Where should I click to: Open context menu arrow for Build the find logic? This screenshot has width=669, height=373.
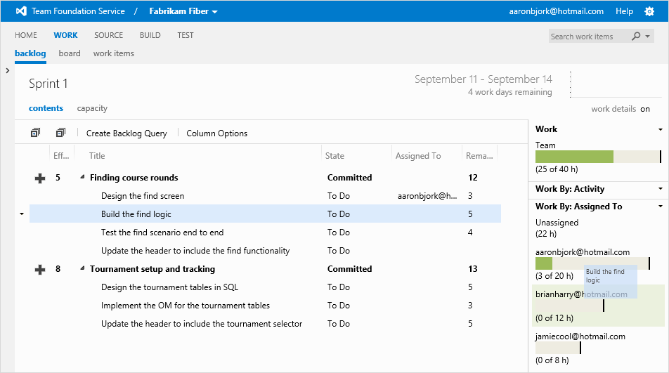tap(22, 214)
